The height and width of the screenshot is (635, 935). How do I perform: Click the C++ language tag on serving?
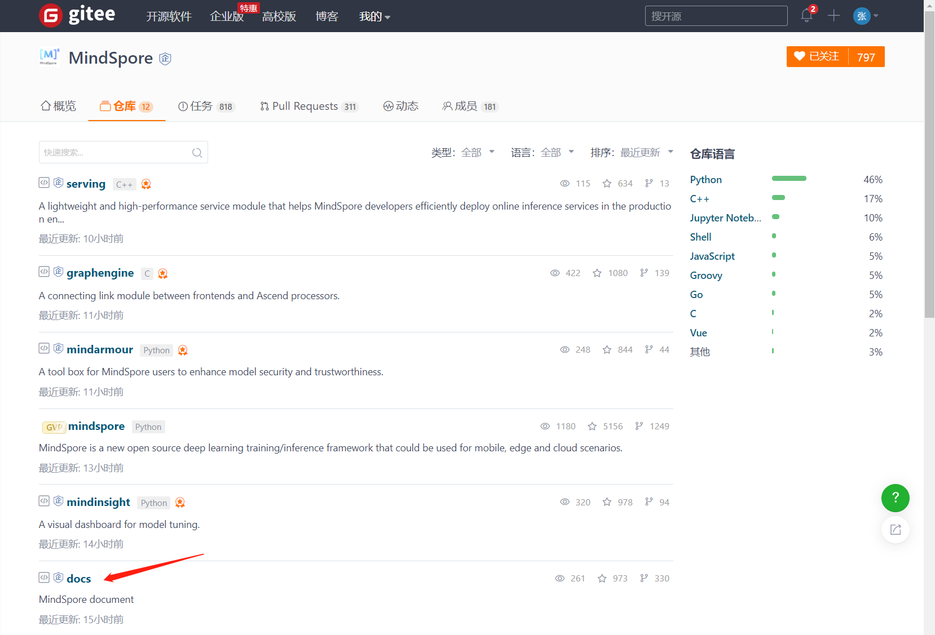click(124, 184)
